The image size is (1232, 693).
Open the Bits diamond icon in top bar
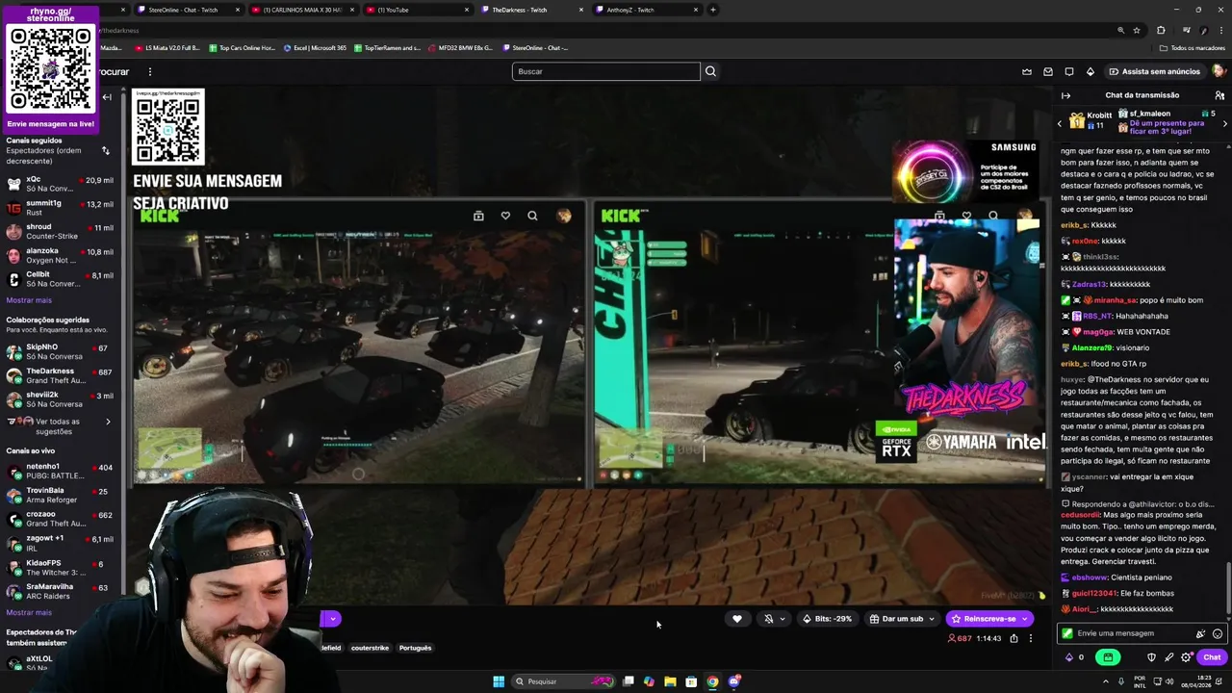point(1090,71)
